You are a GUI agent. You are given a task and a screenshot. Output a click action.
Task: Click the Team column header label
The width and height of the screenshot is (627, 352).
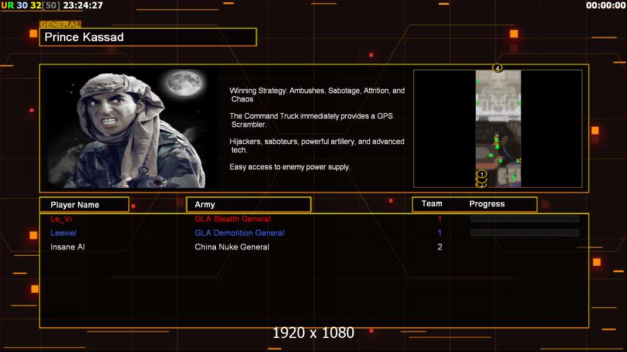[x=432, y=204]
